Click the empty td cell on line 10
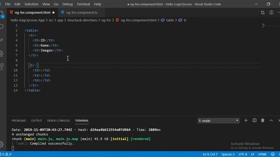 pos(42,70)
